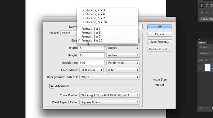The height and width of the screenshot is (118, 213).
Task: Click Faux Bold T icon in Character panel
Action: (x=202, y=6)
